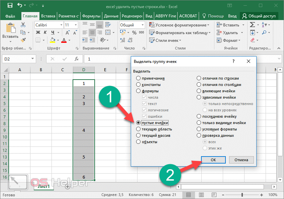The image size is (284, 199).
Task: Open the Calibri font name dropdown
Action: point(61,25)
